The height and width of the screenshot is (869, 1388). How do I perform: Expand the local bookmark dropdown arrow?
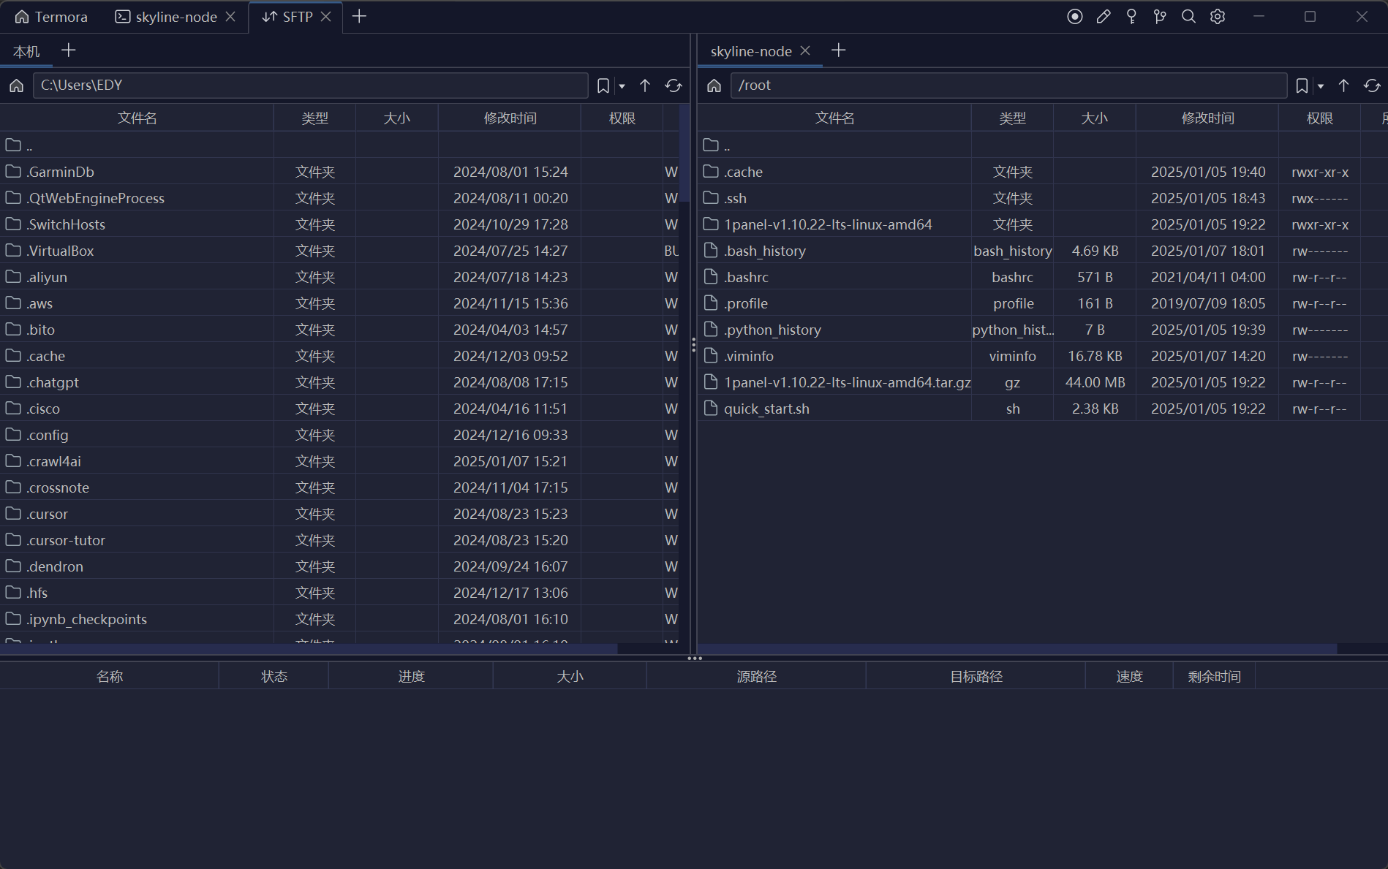(622, 86)
